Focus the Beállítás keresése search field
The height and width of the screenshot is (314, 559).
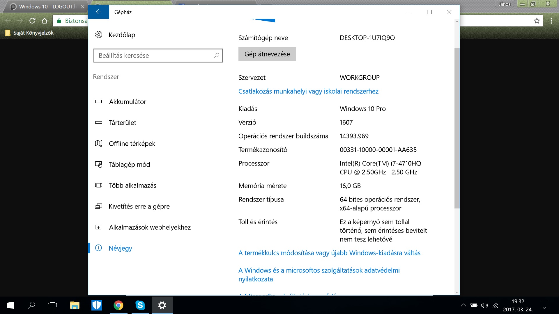pyautogui.click(x=158, y=56)
